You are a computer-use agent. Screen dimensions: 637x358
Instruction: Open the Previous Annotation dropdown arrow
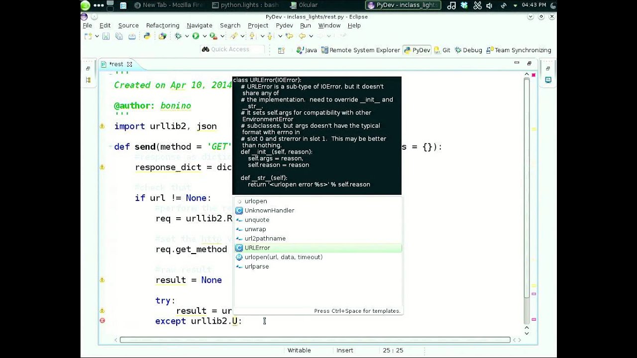pyautogui.click(x=280, y=36)
